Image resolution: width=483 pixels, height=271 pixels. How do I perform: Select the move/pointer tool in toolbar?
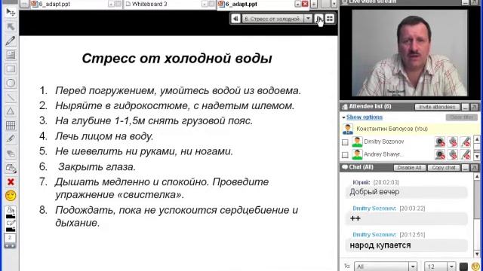point(11,12)
